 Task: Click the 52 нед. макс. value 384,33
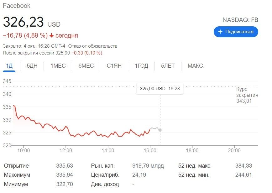click(243, 166)
